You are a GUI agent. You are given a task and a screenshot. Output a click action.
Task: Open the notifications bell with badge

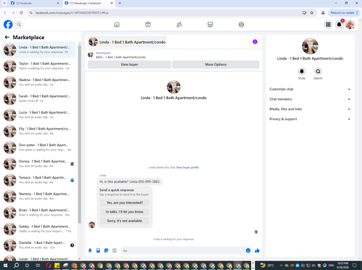(339, 25)
